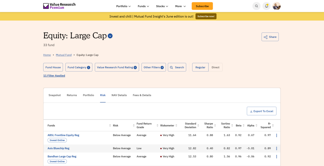The image size is (324, 166).
Task: Expand the category chevron beside Equity: Large Cap
Action: 110,36
